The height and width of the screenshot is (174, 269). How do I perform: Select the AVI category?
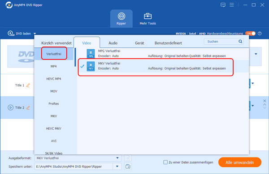click(x=54, y=141)
